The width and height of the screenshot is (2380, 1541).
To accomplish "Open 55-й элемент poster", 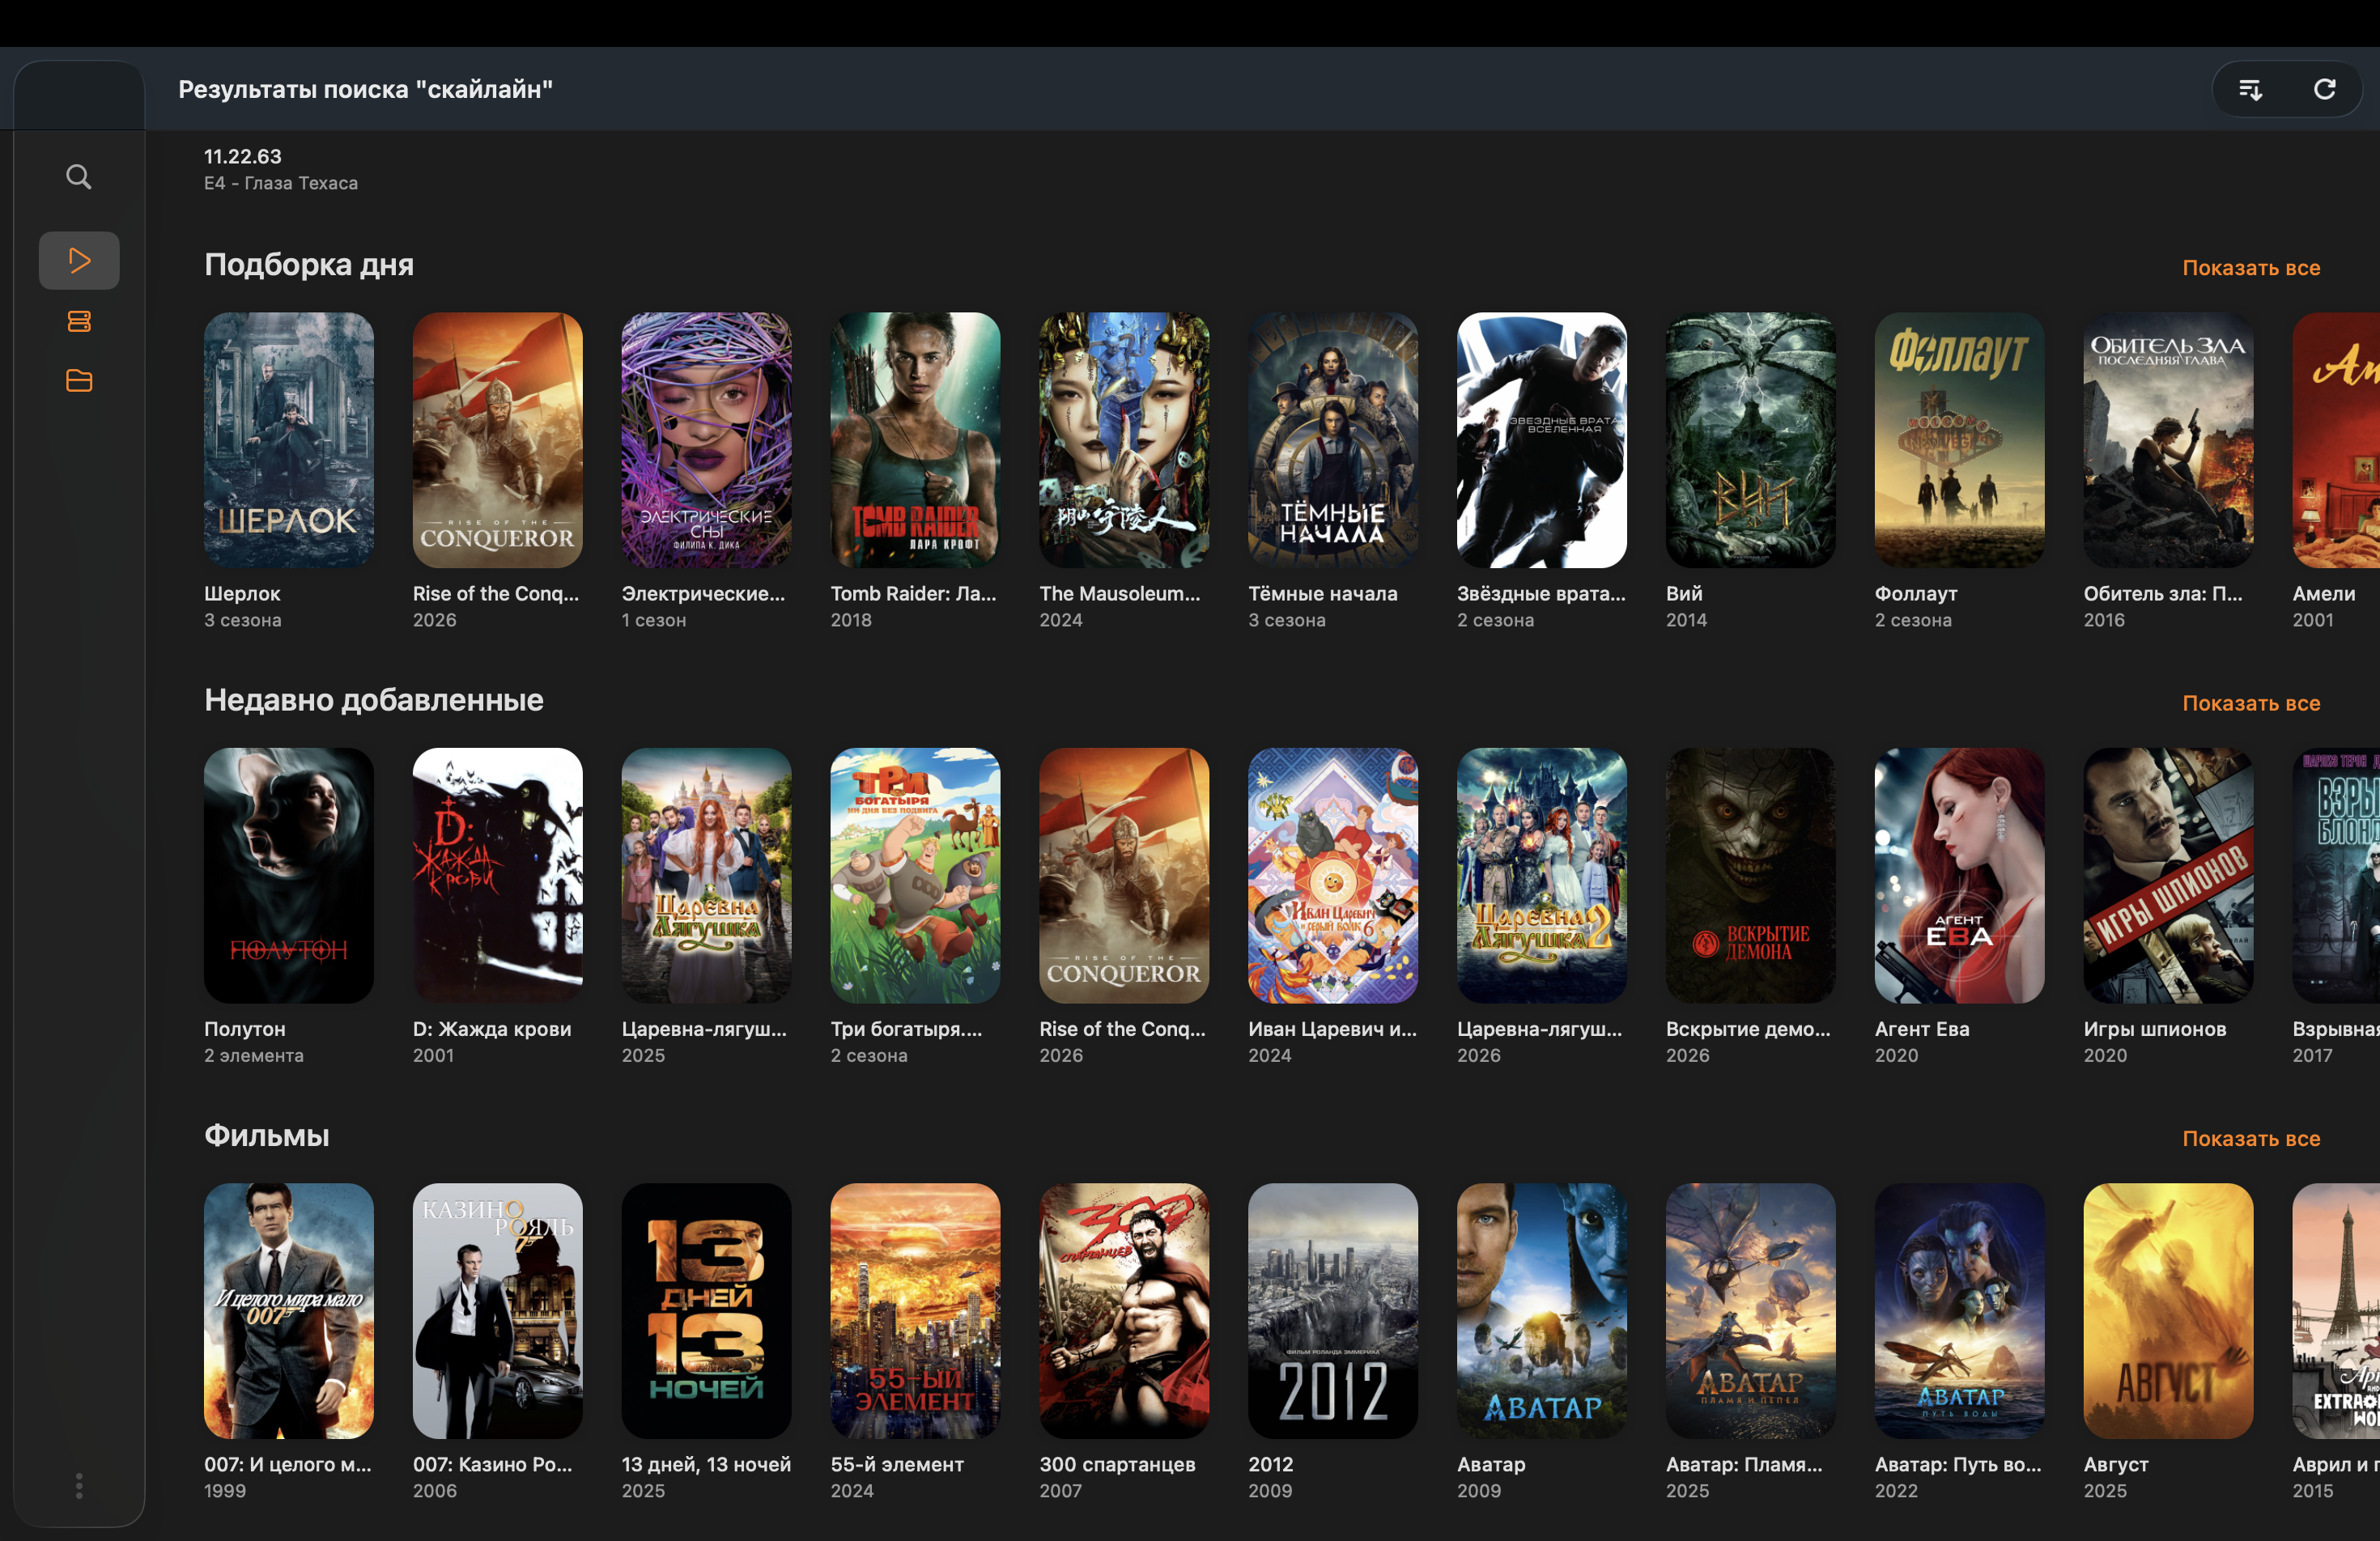I will (915, 1311).
